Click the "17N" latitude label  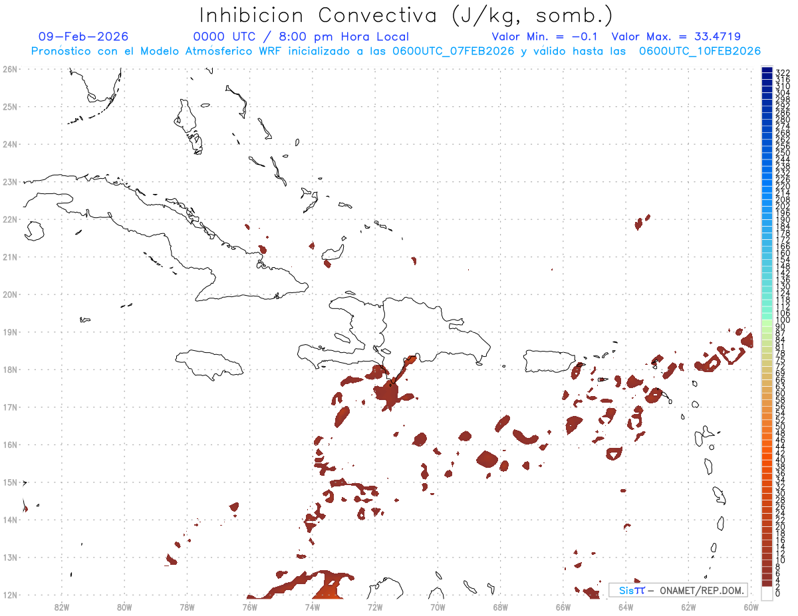(10, 407)
